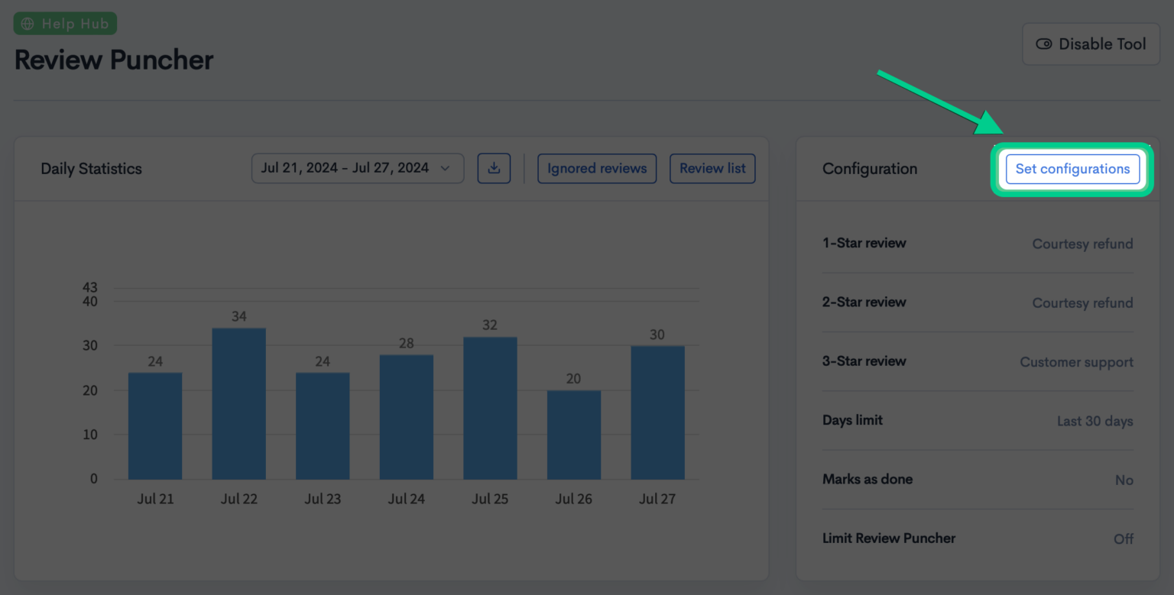Viewport: 1174px width, 595px height.
Task: Click the download/export icon beside the date range
Action: [x=494, y=168]
